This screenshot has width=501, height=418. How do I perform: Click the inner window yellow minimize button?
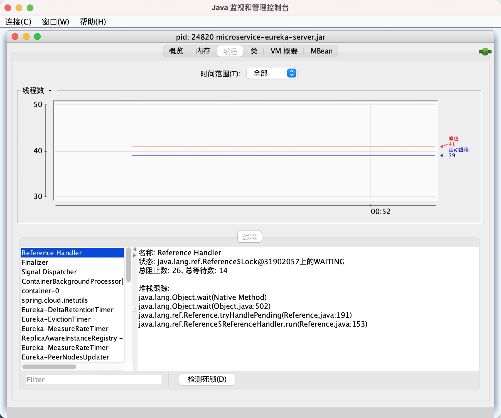[x=26, y=37]
